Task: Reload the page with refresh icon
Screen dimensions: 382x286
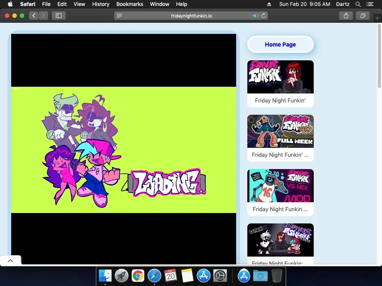Action: pyautogui.click(x=264, y=16)
